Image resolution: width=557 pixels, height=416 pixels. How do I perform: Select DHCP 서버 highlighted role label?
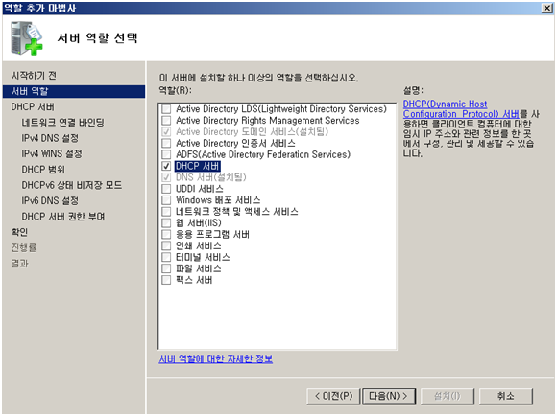[x=198, y=166]
